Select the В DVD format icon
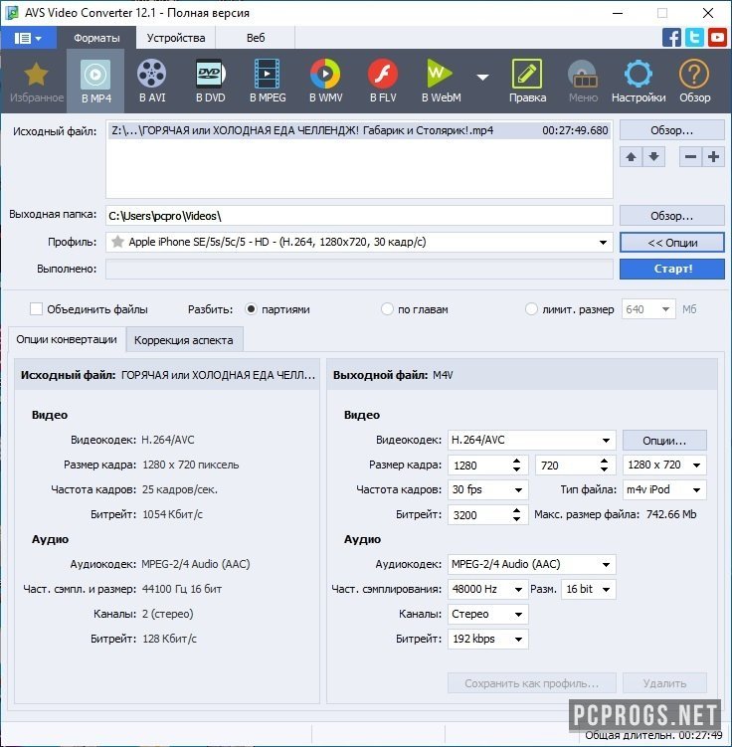This screenshot has width=732, height=747. [x=210, y=81]
